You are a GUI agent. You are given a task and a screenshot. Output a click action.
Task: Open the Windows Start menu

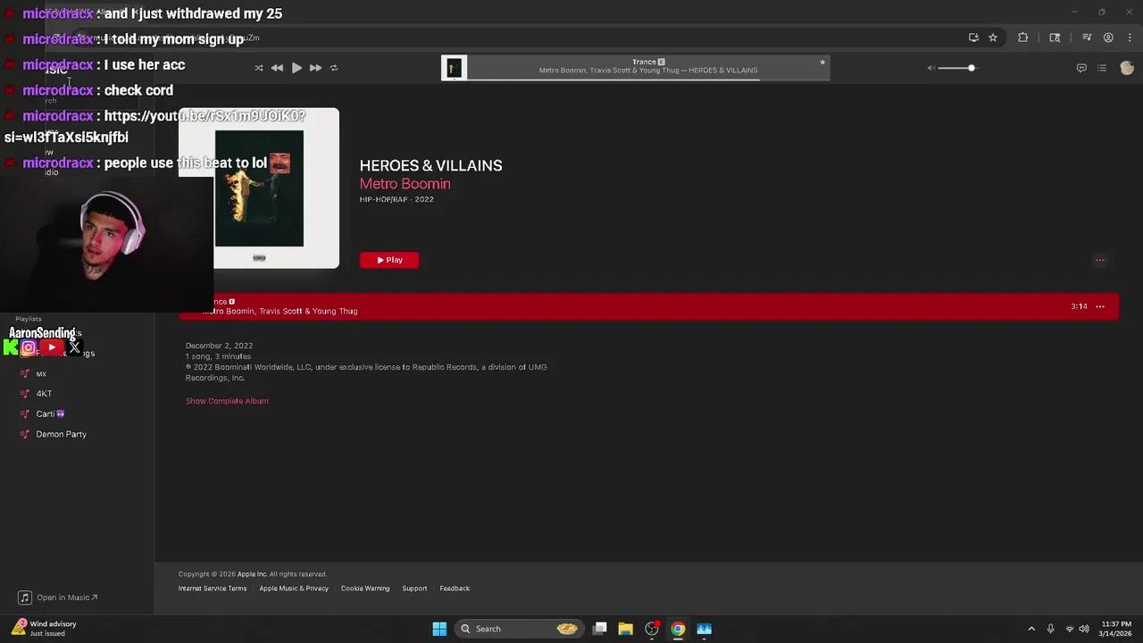(439, 629)
